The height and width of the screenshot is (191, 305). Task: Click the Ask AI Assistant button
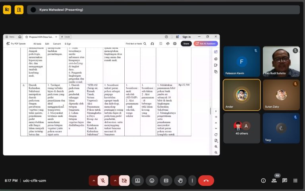(206, 43)
